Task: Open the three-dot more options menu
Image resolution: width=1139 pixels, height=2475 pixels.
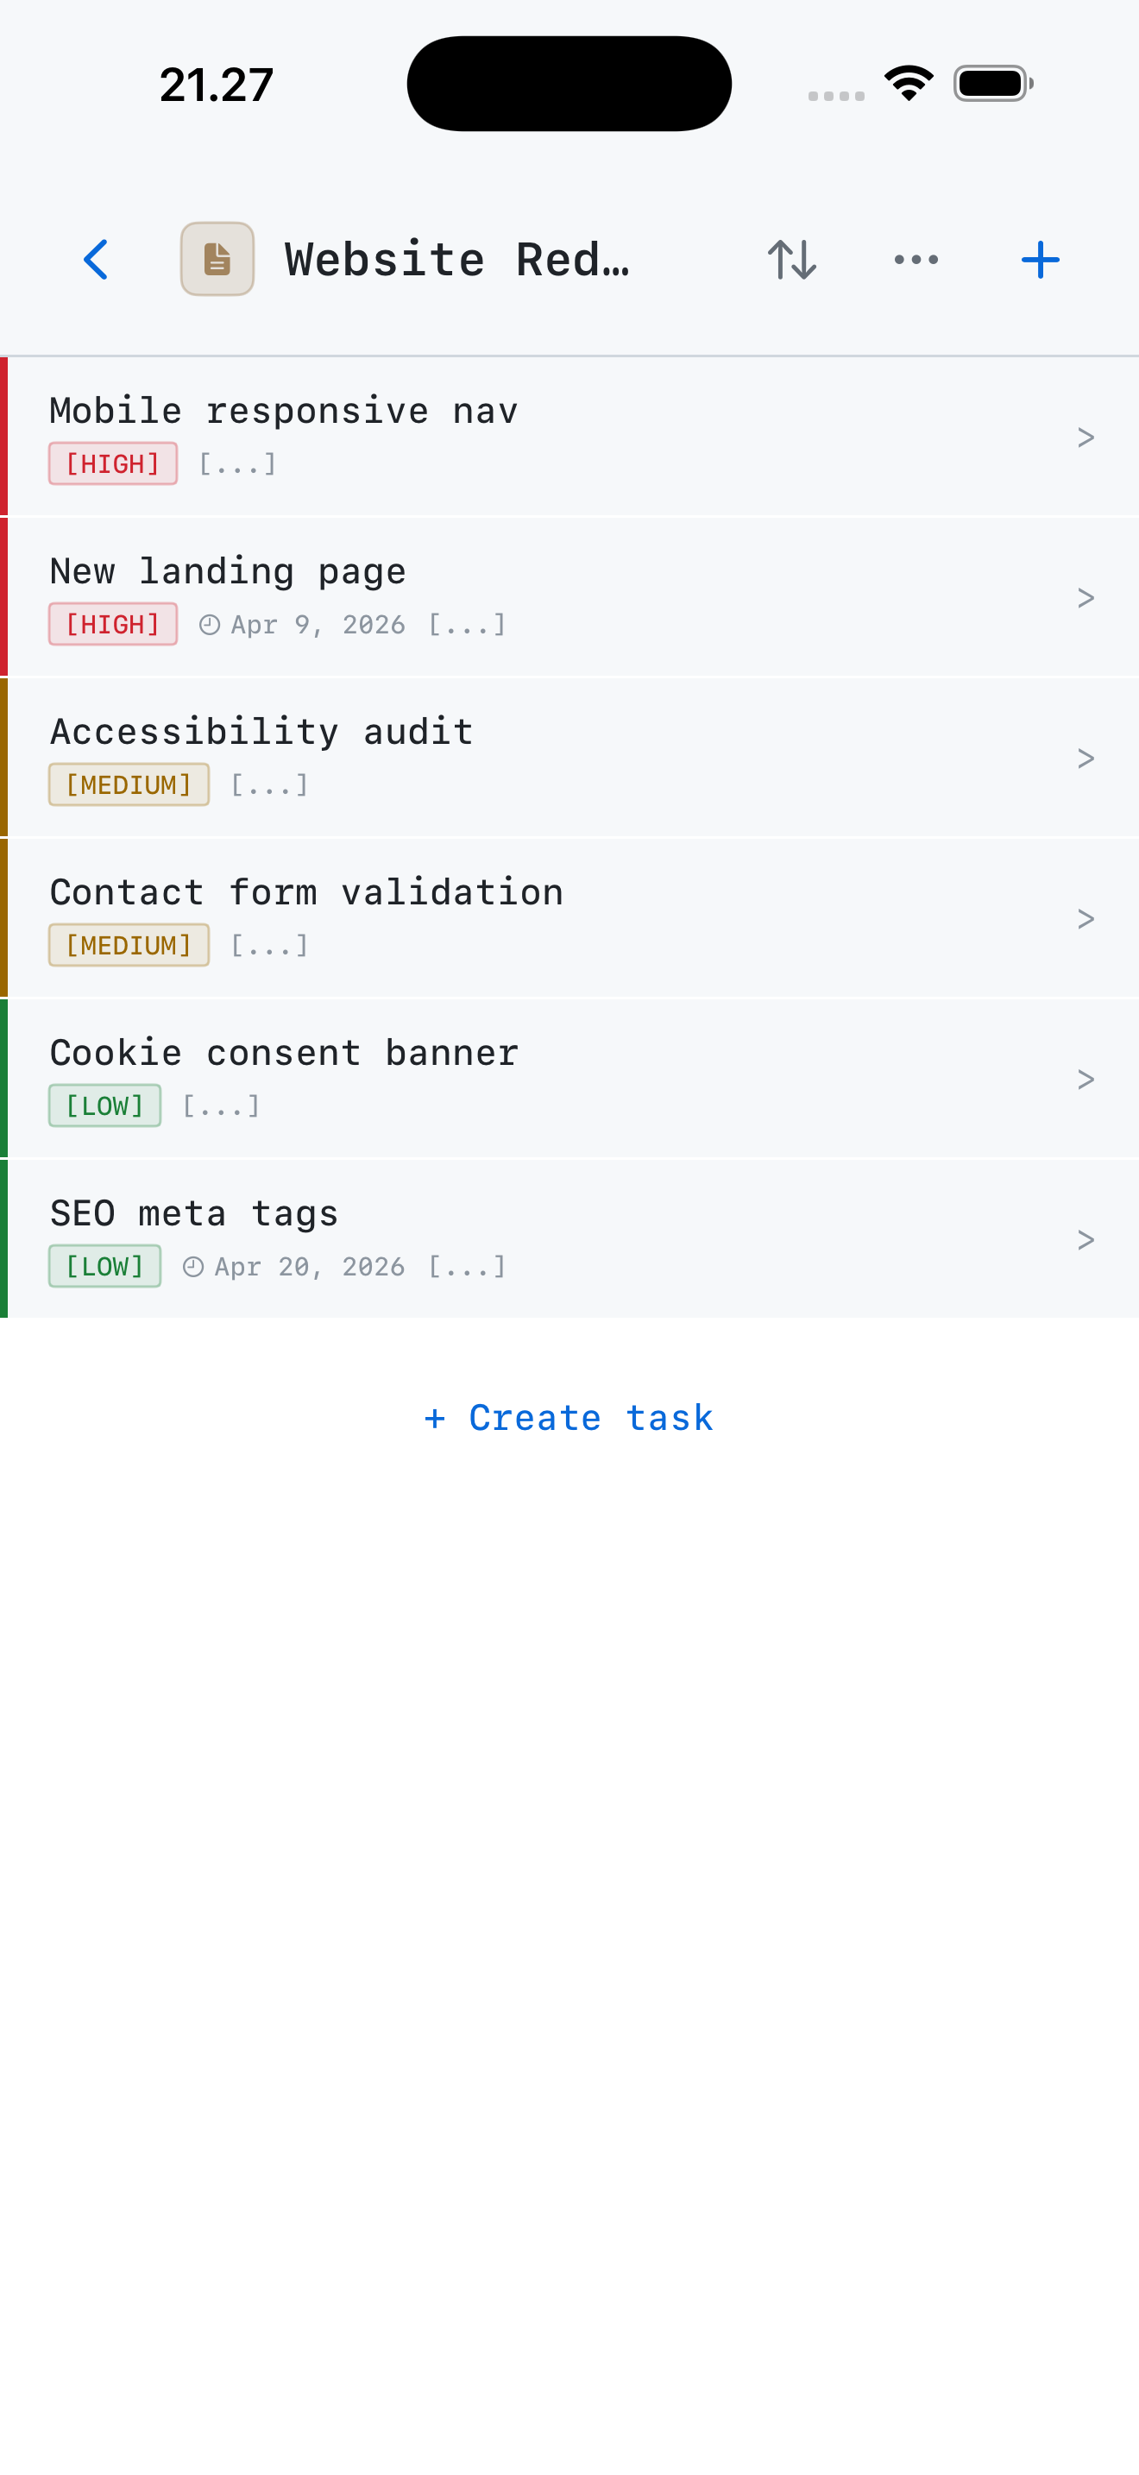Action: coord(916,260)
